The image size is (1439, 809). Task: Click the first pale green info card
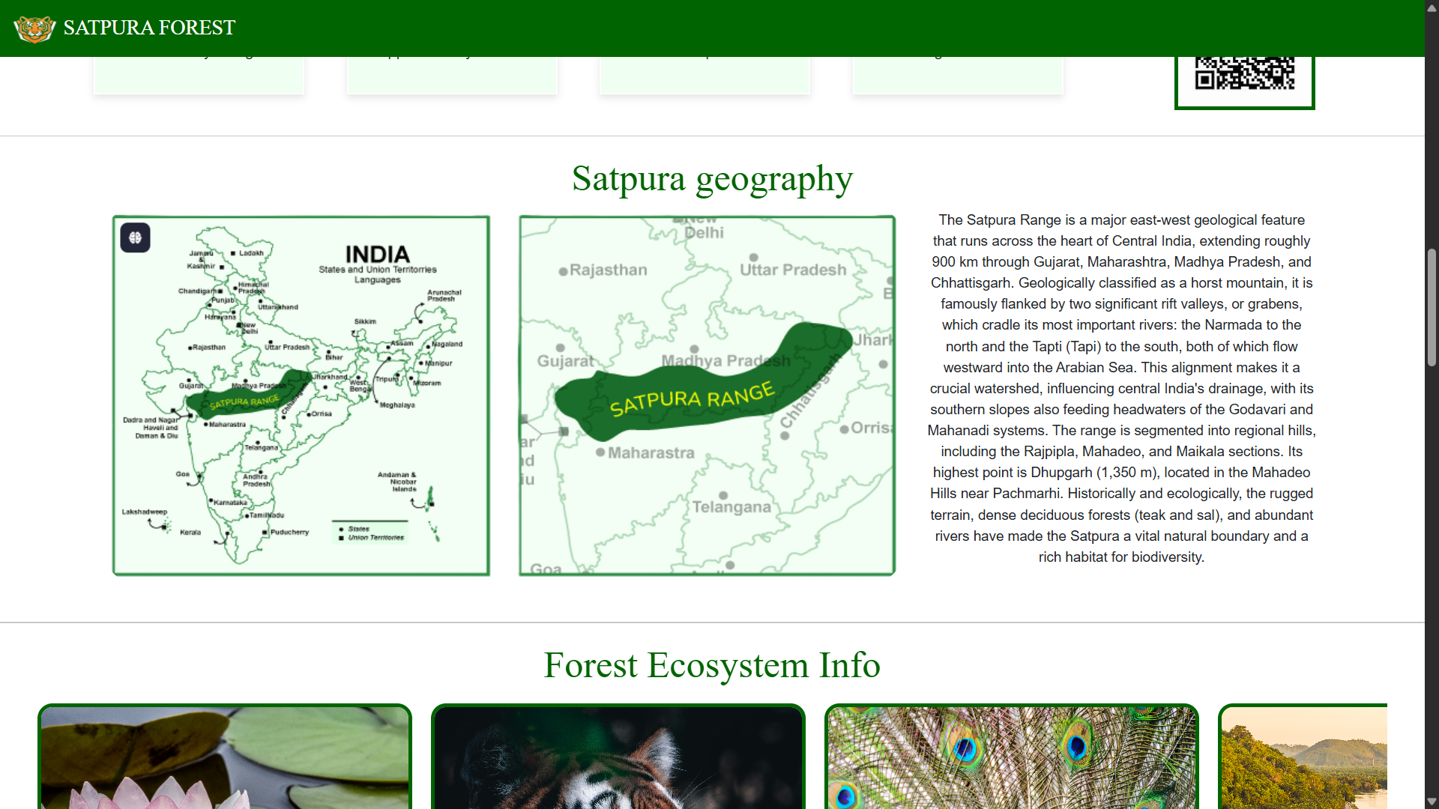[199, 75]
